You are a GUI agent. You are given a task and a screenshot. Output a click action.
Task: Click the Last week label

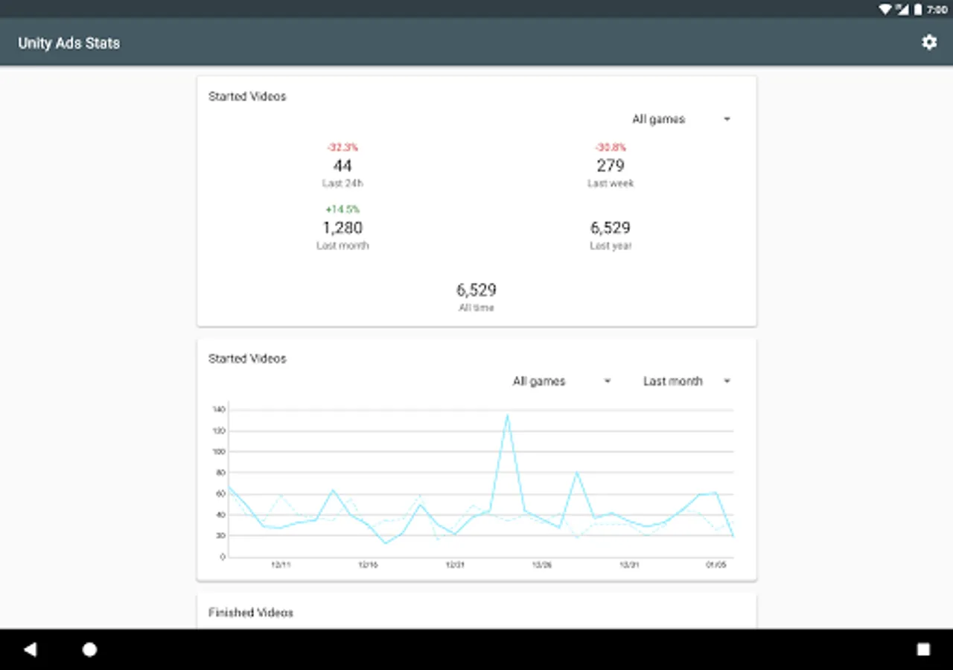pos(611,183)
